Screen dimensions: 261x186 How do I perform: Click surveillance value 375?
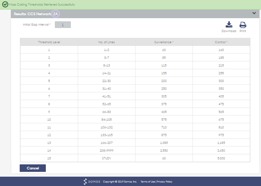(164, 104)
